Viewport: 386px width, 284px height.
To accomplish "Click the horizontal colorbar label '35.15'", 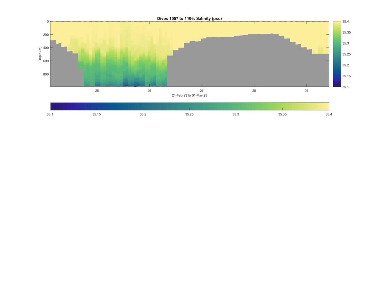I will (x=96, y=114).
